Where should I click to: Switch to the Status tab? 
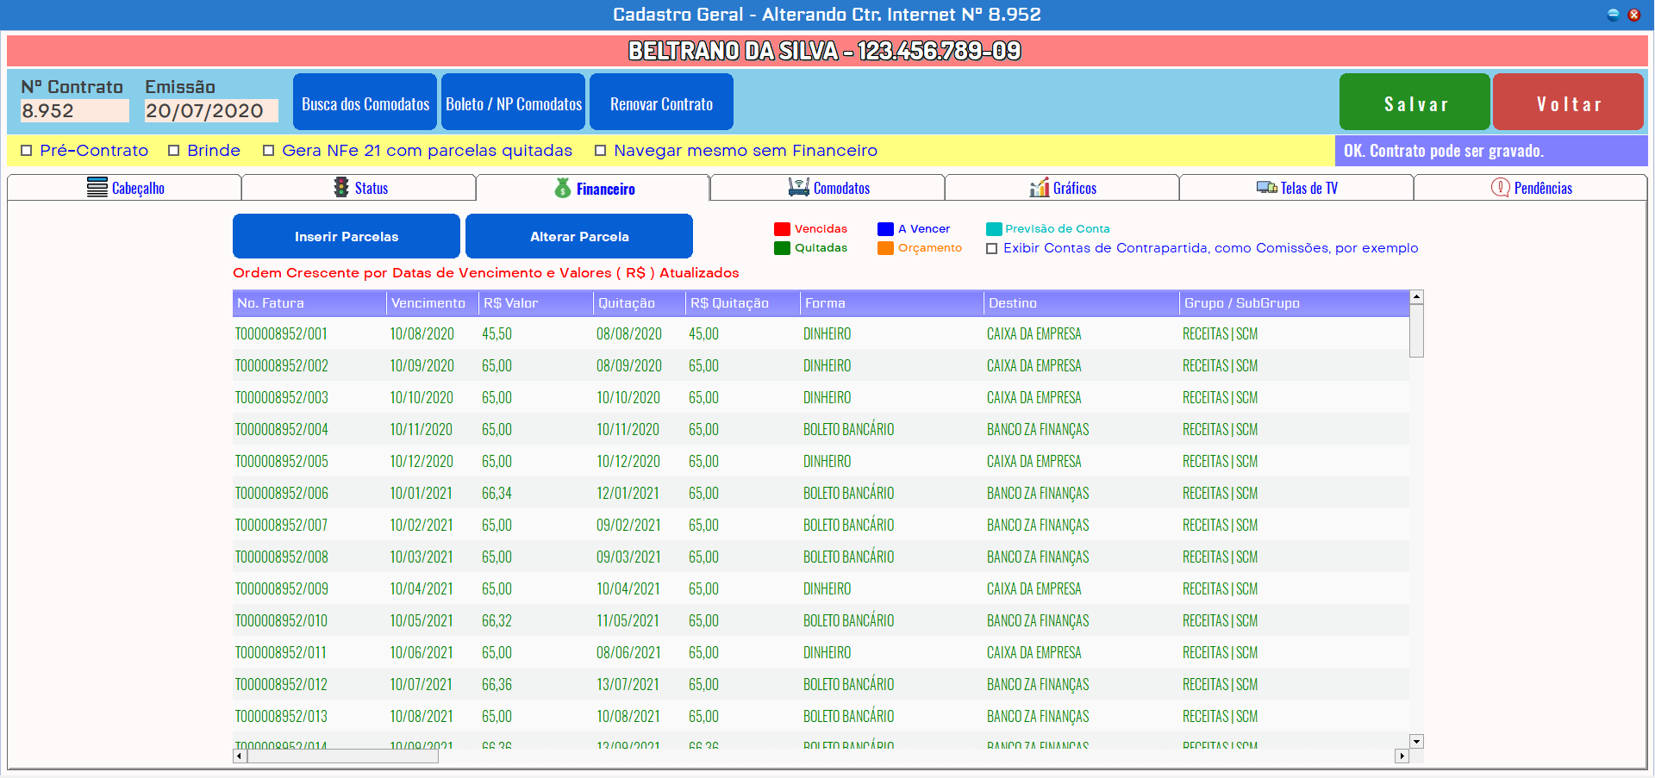pyautogui.click(x=359, y=188)
